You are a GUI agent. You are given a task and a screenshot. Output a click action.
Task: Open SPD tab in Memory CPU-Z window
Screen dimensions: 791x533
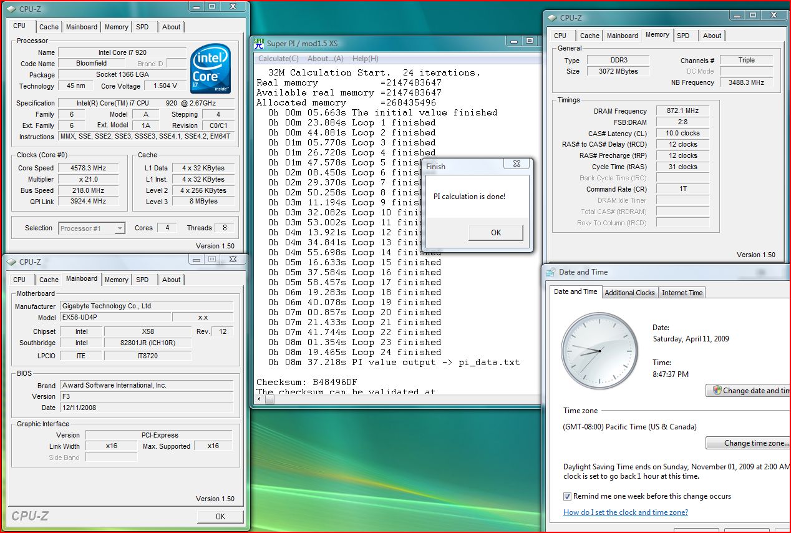(683, 36)
